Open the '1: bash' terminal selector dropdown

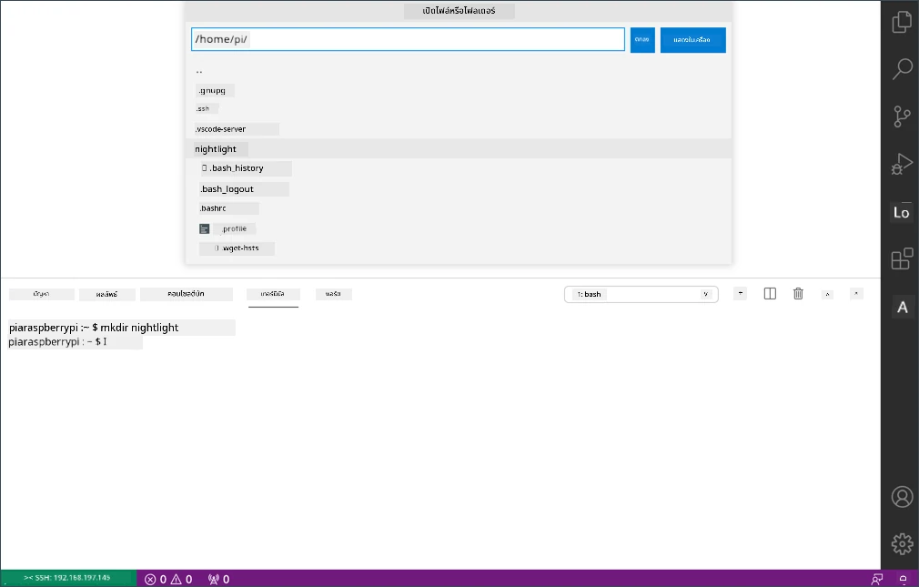click(641, 294)
